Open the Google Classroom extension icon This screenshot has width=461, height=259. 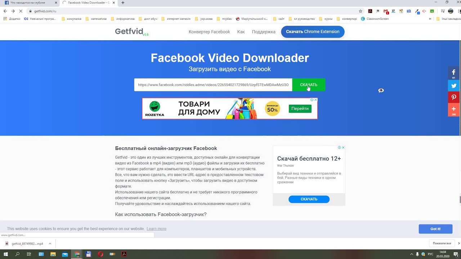coord(432,11)
